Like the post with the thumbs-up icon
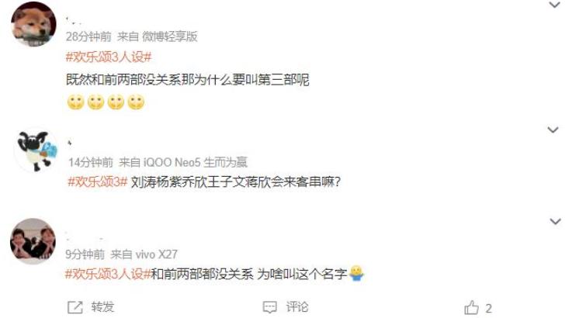565x318 pixels. point(471,308)
